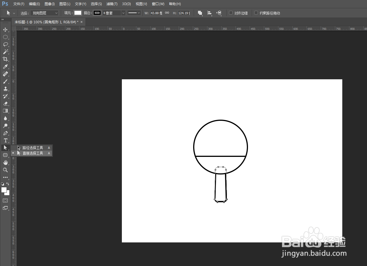Select the Pen tool
The width and height of the screenshot is (367, 266).
click(5, 133)
